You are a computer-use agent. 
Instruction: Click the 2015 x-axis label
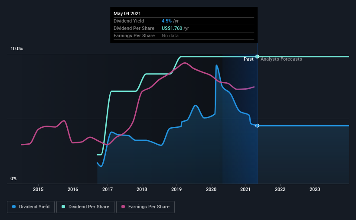tap(38, 189)
